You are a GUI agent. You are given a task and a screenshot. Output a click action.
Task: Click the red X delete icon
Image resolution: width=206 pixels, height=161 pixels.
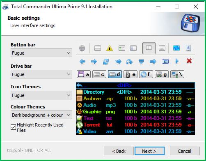pos(189,61)
